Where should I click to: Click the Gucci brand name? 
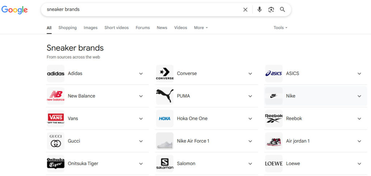point(74,141)
